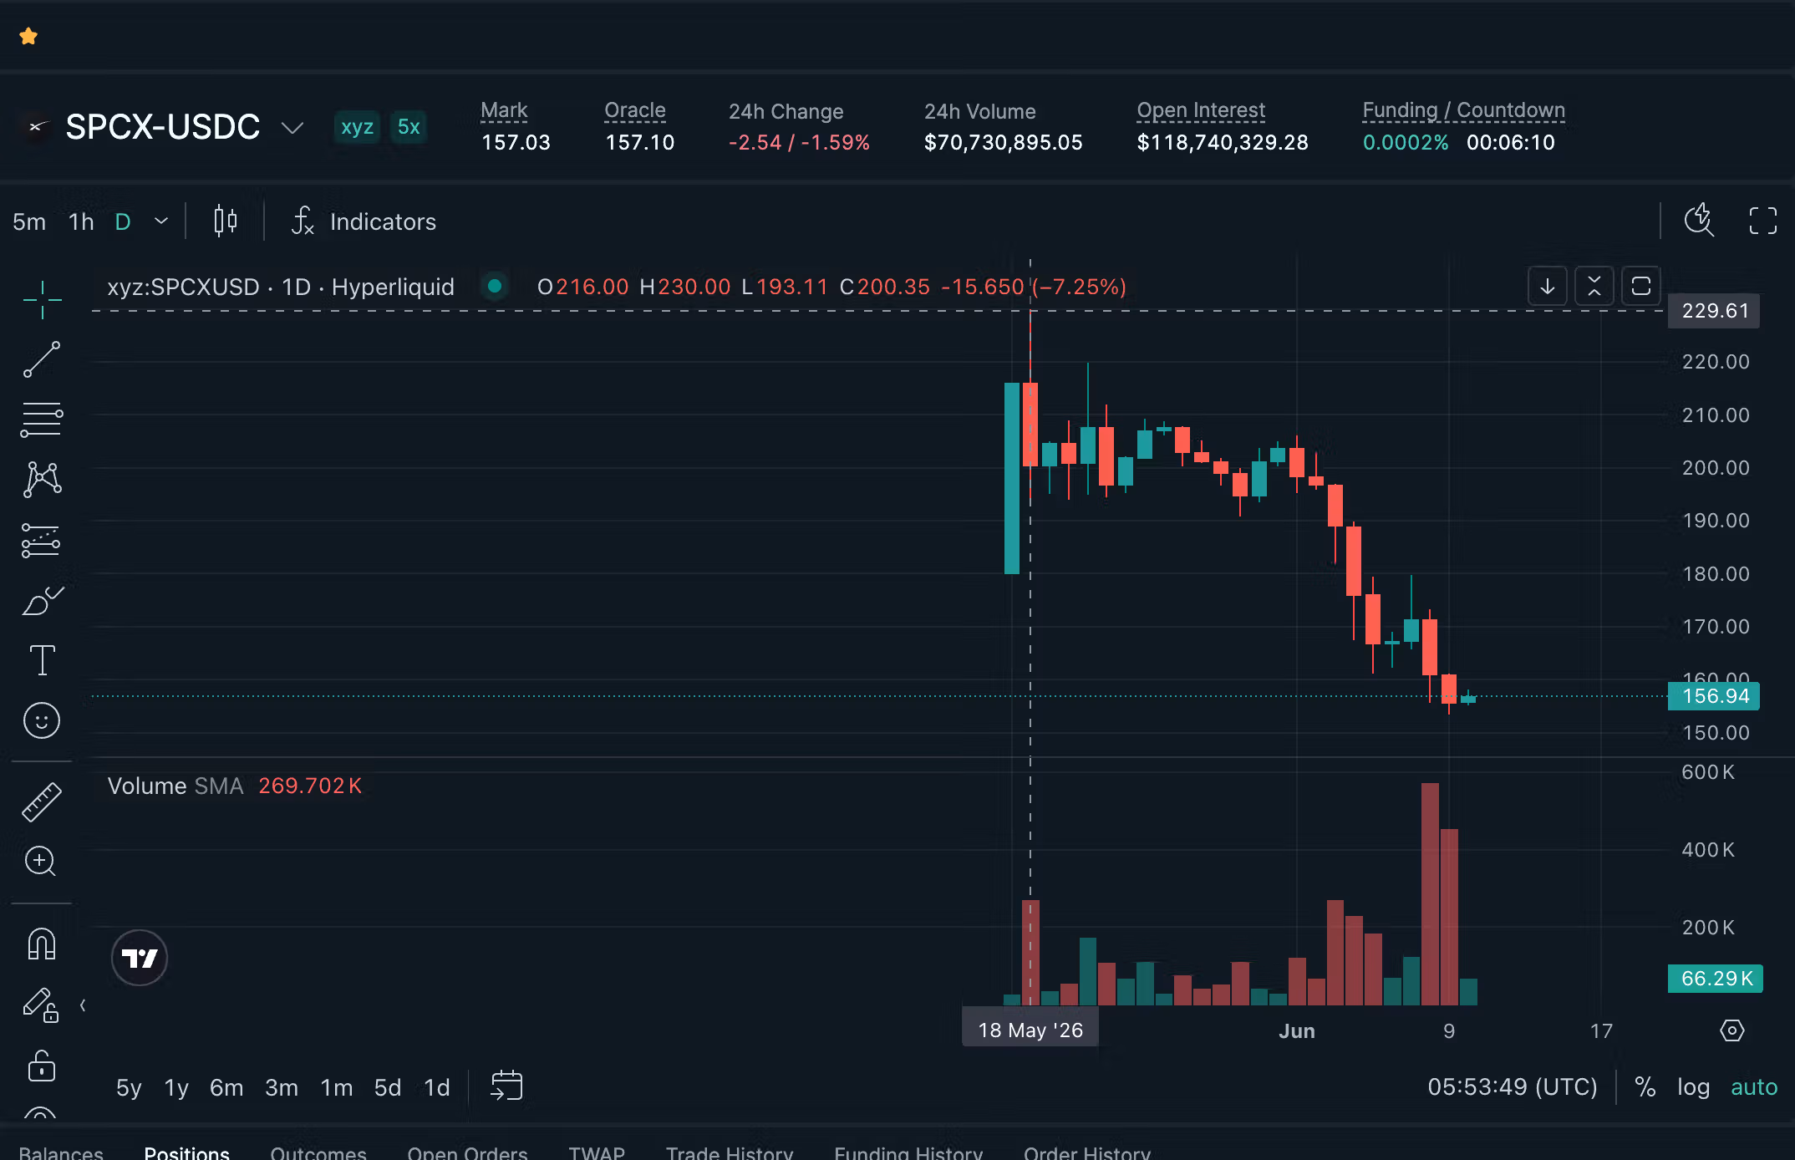1795x1160 pixels.
Task: Open the Open Orders tab
Action: tap(467, 1152)
